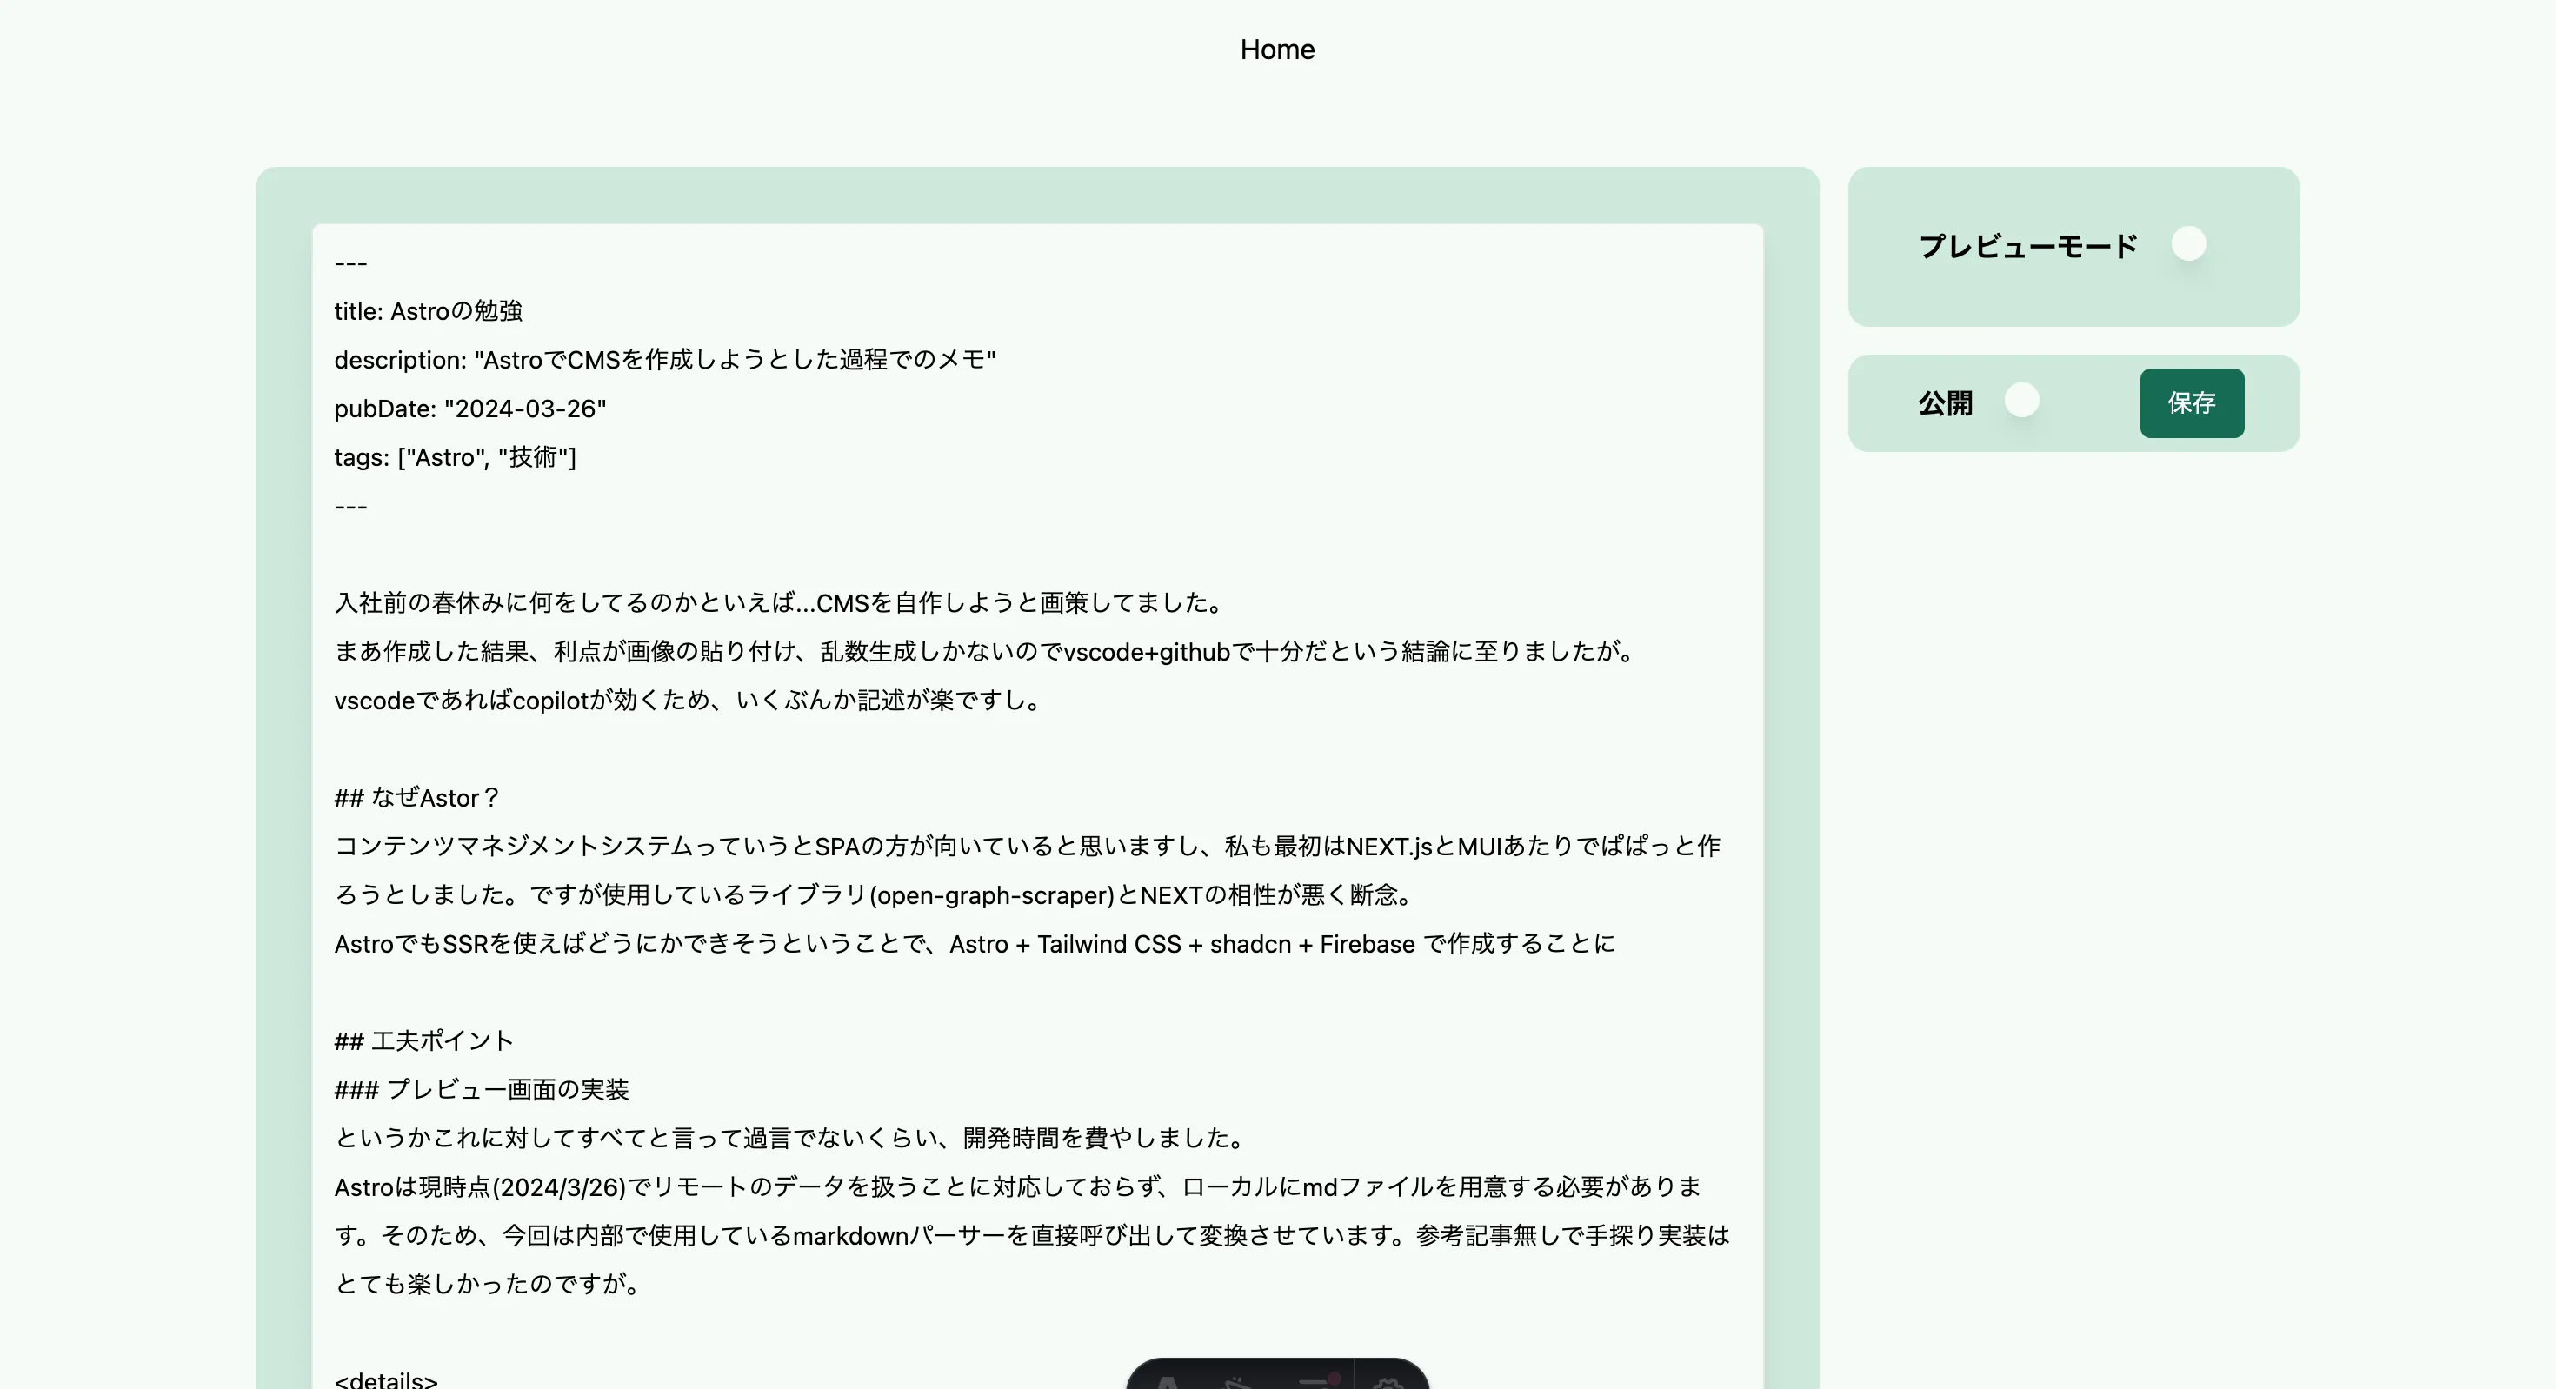This screenshot has width=2556, height=1389.
Task: Click the line starting 'コンテンツマネジメントシステム'
Action: click(x=1027, y=847)
